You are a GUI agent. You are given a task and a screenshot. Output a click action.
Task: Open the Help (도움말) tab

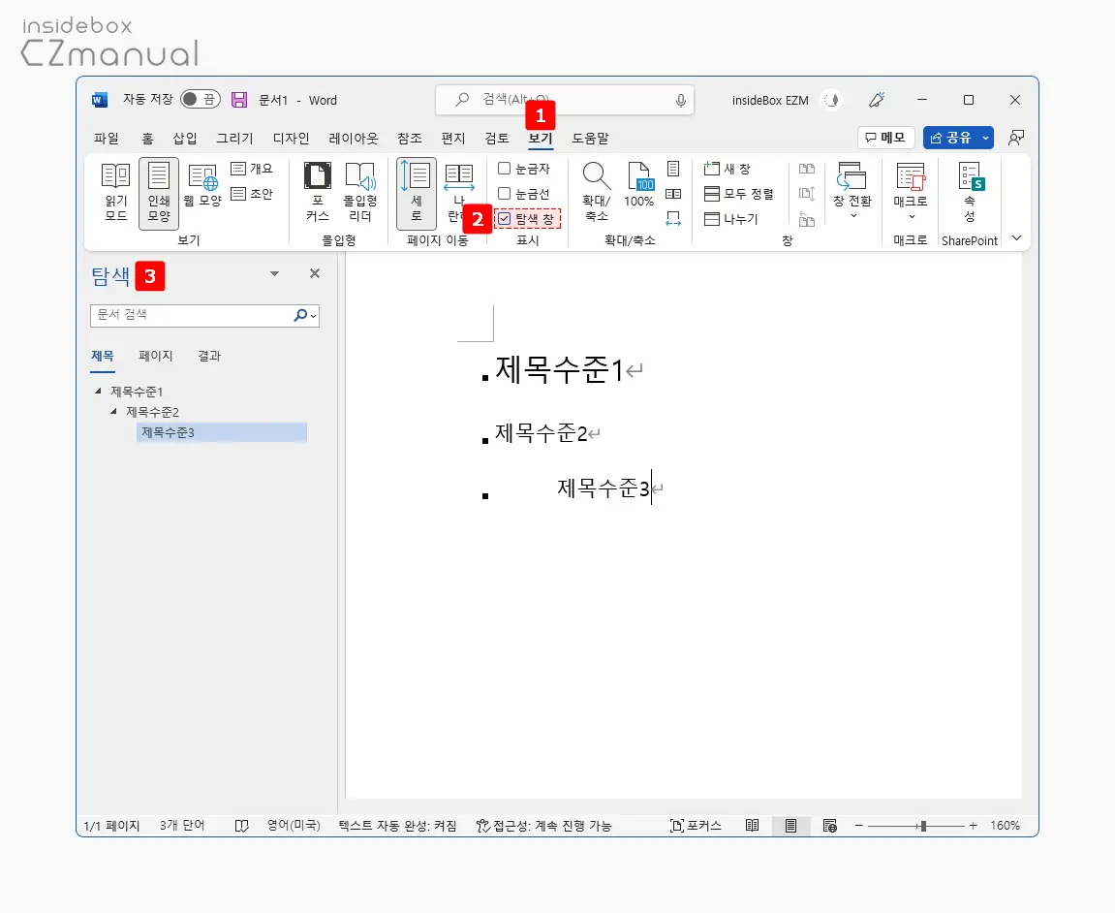point(590,138)
